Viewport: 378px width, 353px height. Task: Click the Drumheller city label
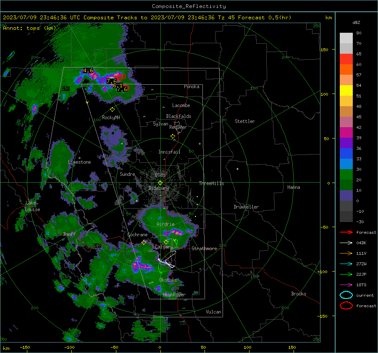(246, 207)
